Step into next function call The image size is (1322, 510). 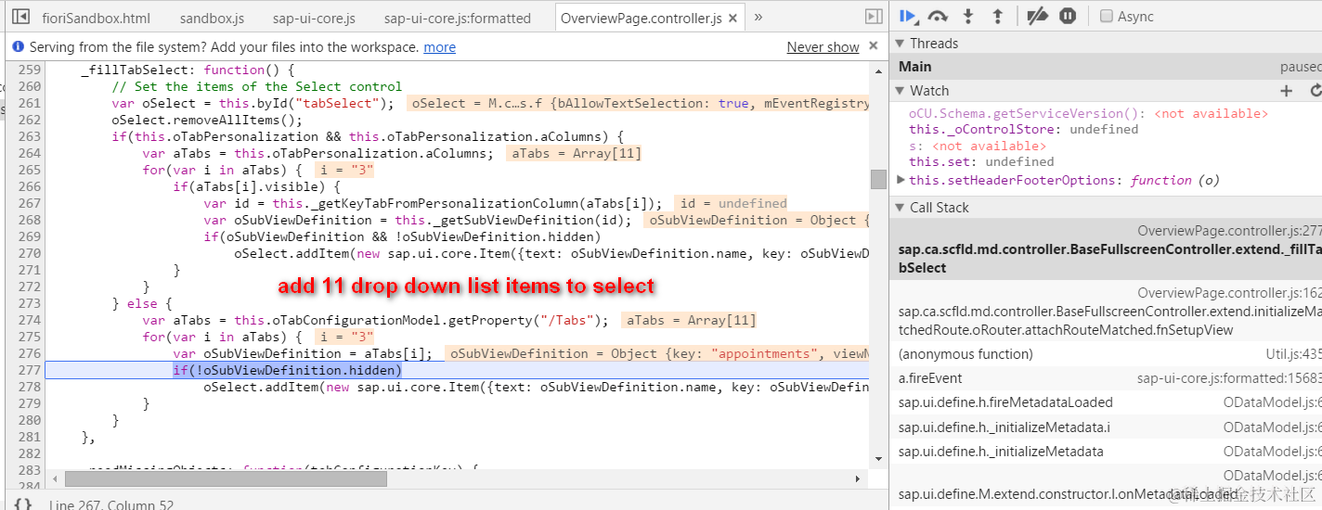(x=968, y=16)
